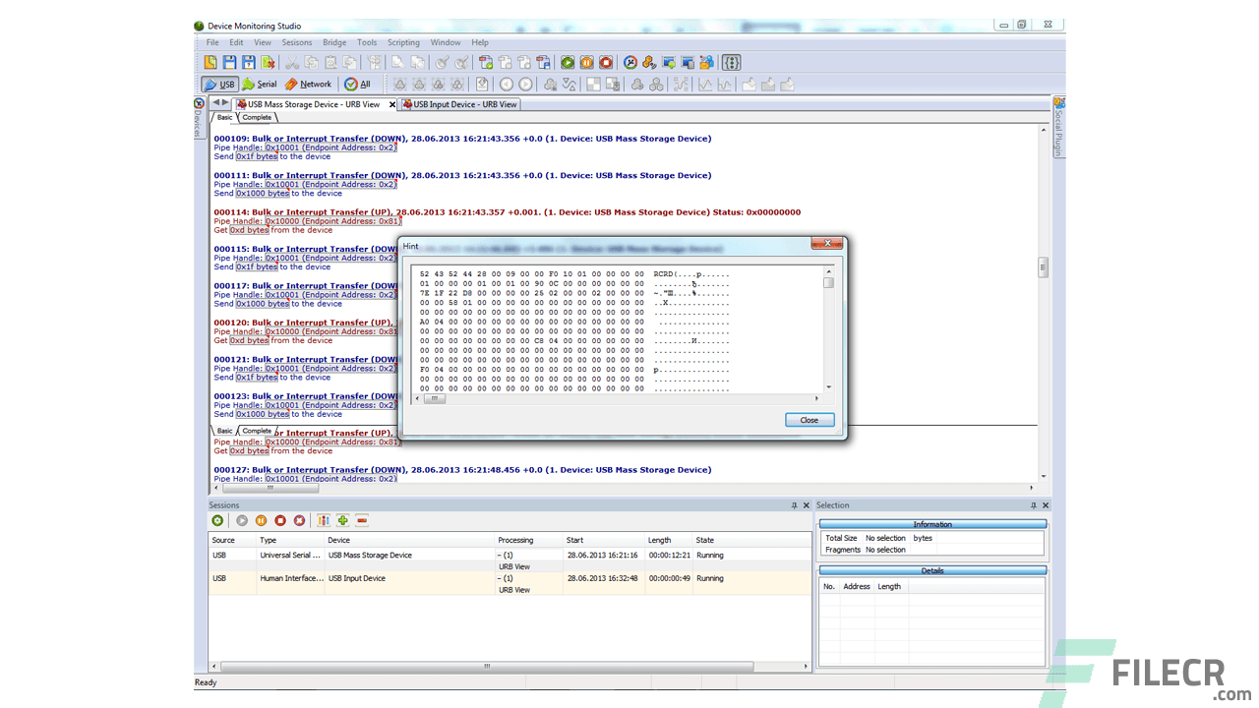The height and width of the screenshot is (708, 1259).
Task: Create a new document with the New icon
Action: [x=210, y=61]
